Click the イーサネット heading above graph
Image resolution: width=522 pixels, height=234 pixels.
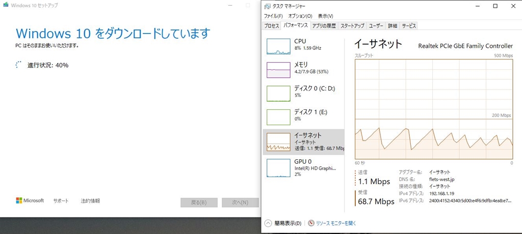378,44
